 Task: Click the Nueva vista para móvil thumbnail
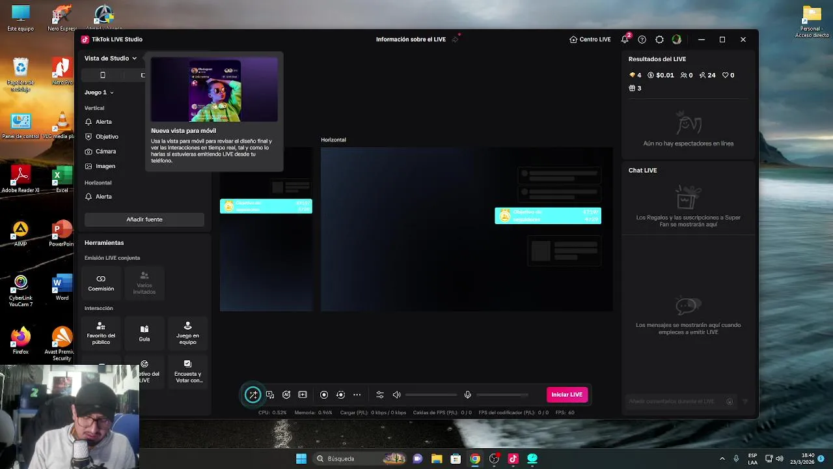click(214, 90)
